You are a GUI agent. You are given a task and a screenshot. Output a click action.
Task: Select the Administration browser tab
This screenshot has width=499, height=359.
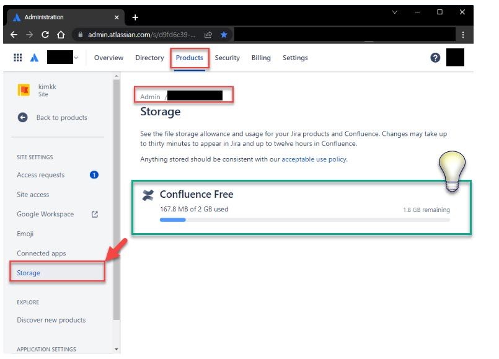coord(65,17)
